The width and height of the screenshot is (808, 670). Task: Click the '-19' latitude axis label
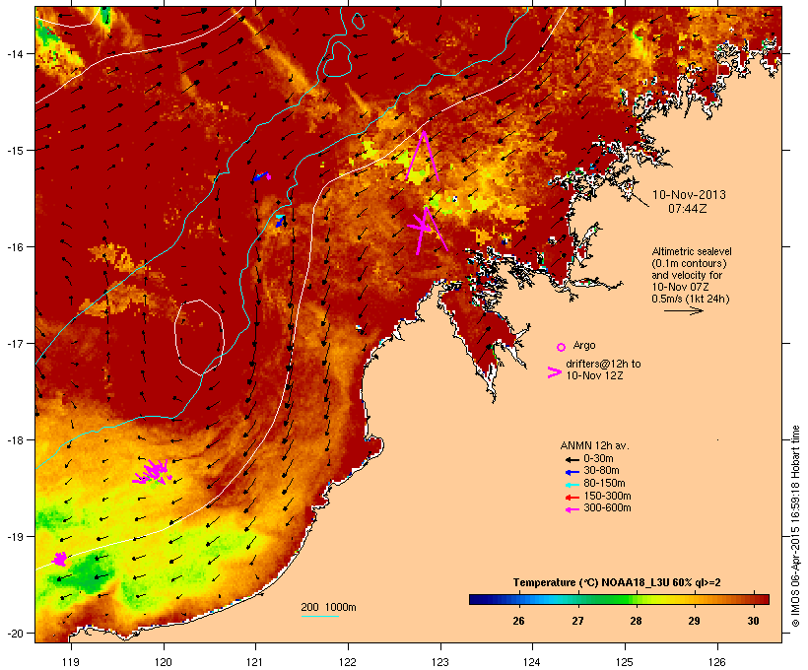(14, 537)
